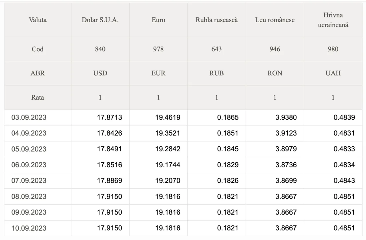Viewport: 366px width, 240px height.
Task: Select ruble rate 0.1829 cell
Action: (216, 165)
